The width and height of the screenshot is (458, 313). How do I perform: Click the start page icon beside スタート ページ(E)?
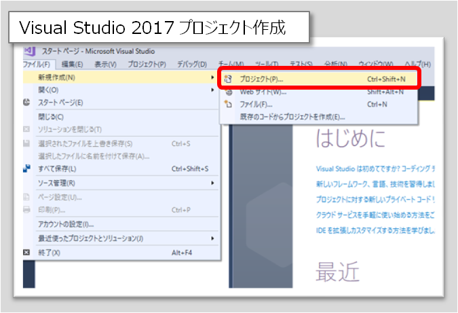click(x=26, y=103)
